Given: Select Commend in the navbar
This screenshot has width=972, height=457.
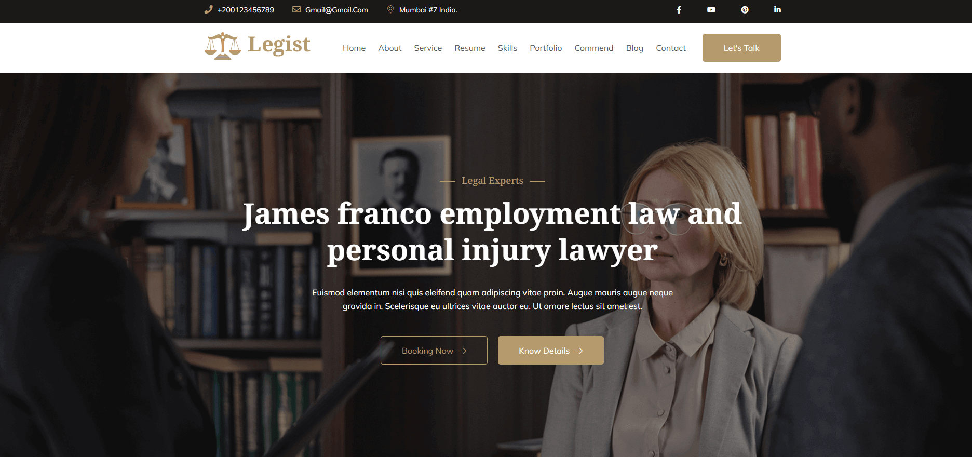Looking at the screenshot, I should [594, 48].
